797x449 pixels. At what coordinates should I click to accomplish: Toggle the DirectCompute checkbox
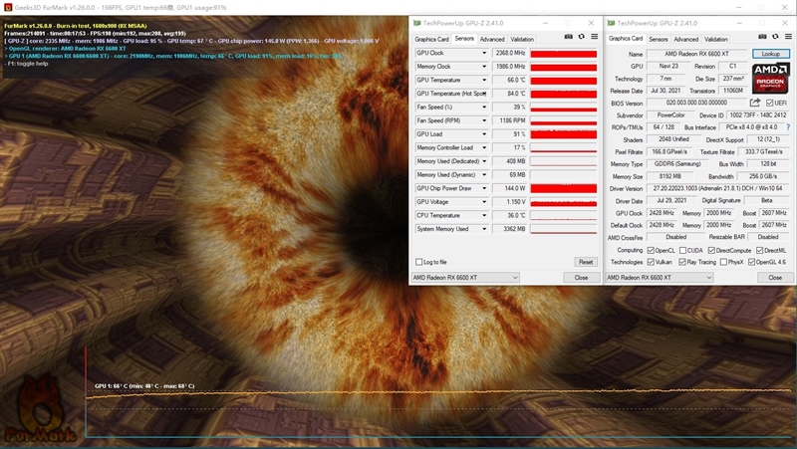(x=711, y=251)
